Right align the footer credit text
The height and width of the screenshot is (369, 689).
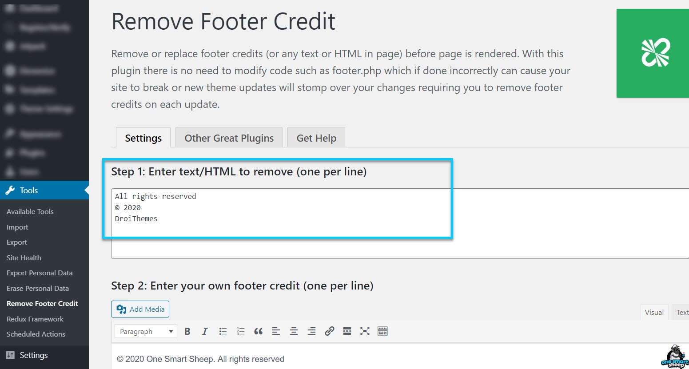(x=311, y=331)
